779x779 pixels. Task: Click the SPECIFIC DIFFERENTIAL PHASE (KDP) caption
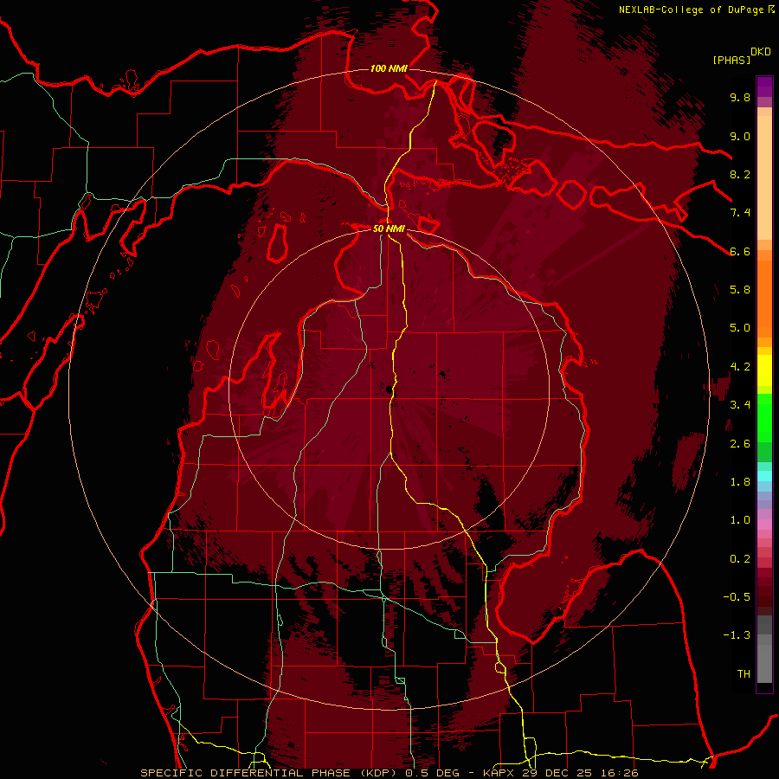click(x=270, y=773)
